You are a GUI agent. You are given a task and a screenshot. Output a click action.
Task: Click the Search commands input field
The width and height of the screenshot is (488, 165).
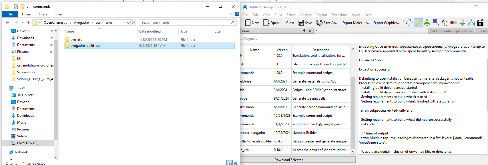[x=185, y=23]
